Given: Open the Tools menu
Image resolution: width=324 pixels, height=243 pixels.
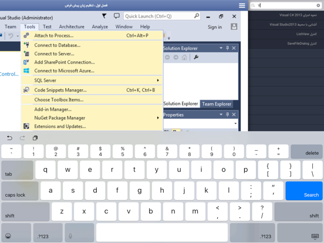Looking at the screenshot, I should 29,26.
